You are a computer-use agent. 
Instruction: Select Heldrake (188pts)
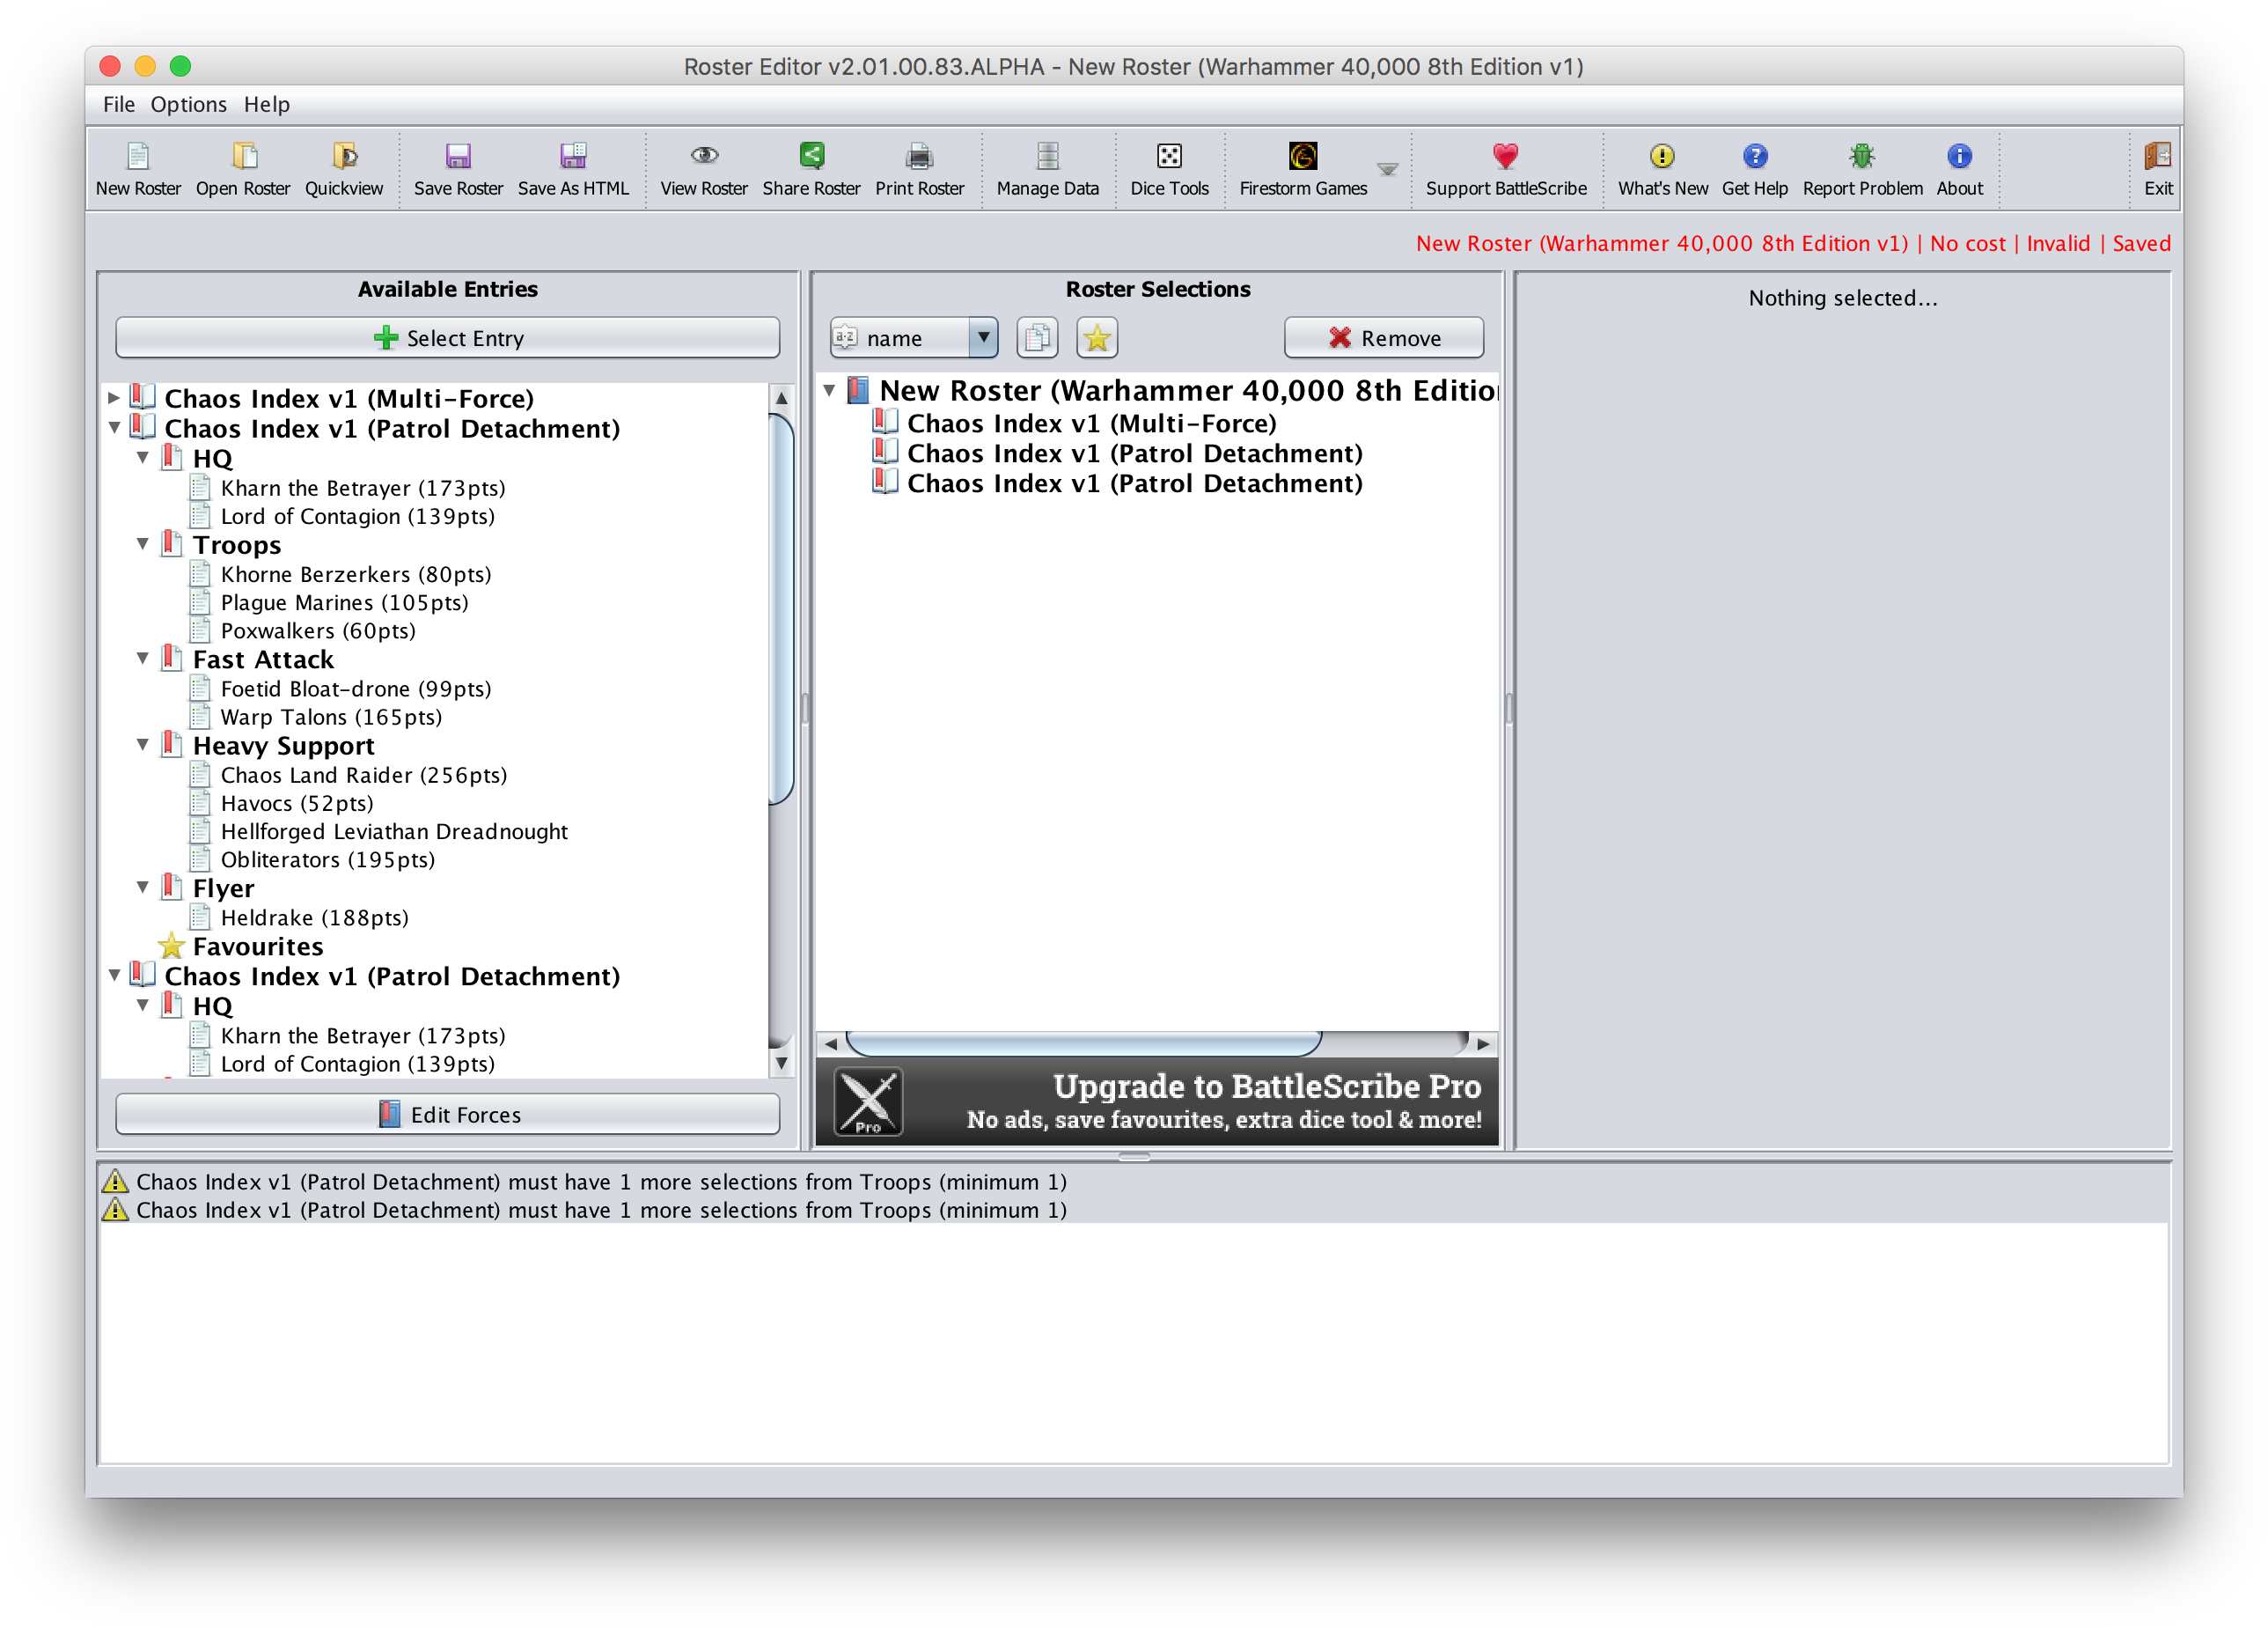pyautogui.click(x=314, y=917)
